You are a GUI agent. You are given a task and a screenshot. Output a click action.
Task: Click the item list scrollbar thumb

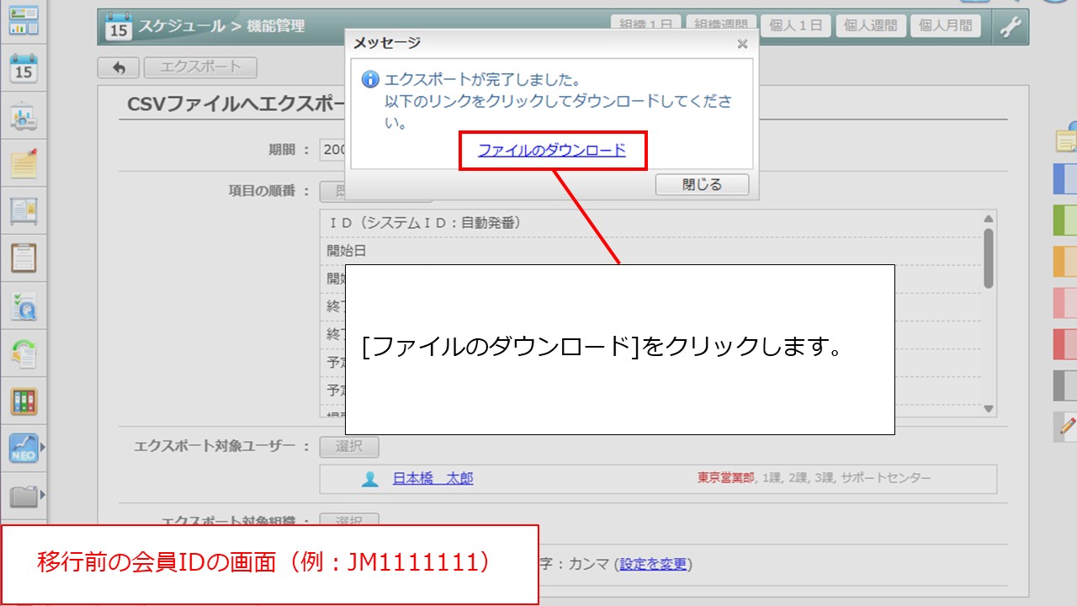coord(989,258)
